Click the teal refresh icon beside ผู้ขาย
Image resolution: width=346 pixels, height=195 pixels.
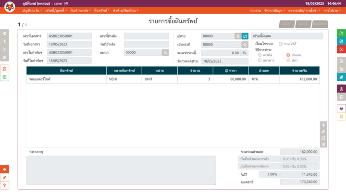(x=245, y=36)
